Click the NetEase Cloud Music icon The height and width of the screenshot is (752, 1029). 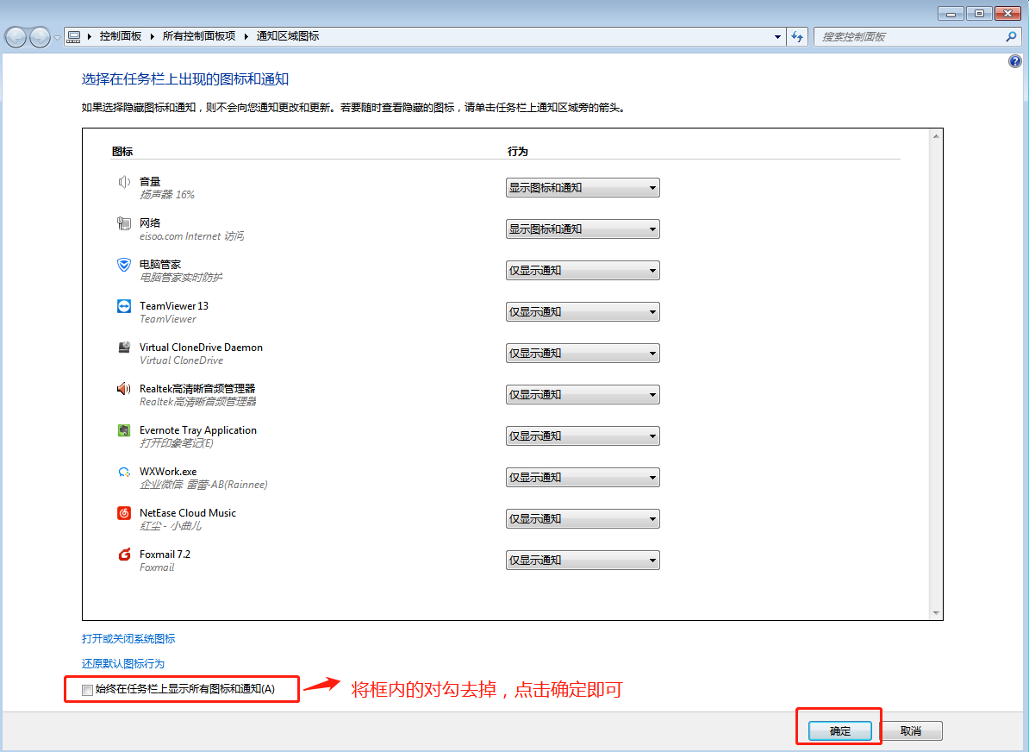tap(124, 513)
